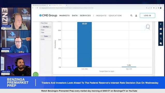The height and width of the screenshot is (93, 165).
Task: Bookmark the page with star icon
Action: (151, 8)
